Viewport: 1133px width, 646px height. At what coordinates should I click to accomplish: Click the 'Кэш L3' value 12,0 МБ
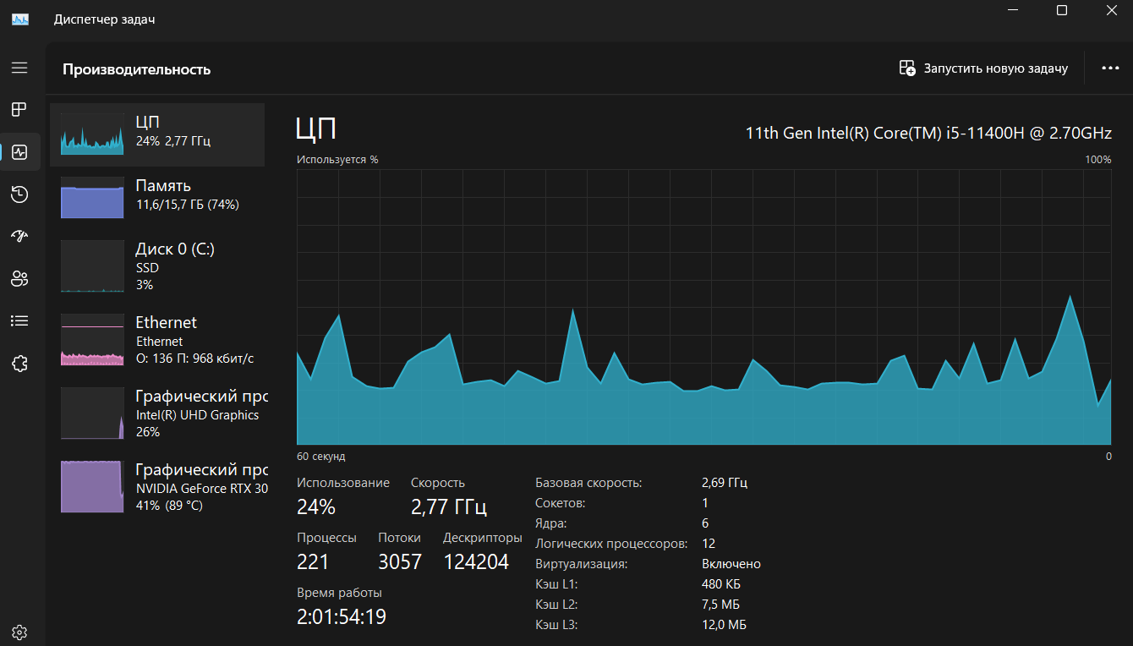(x=724, y=625)
